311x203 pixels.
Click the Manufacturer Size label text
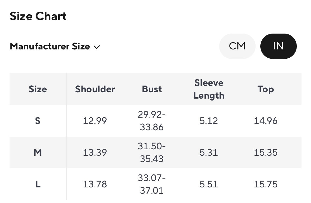point(50,47)
